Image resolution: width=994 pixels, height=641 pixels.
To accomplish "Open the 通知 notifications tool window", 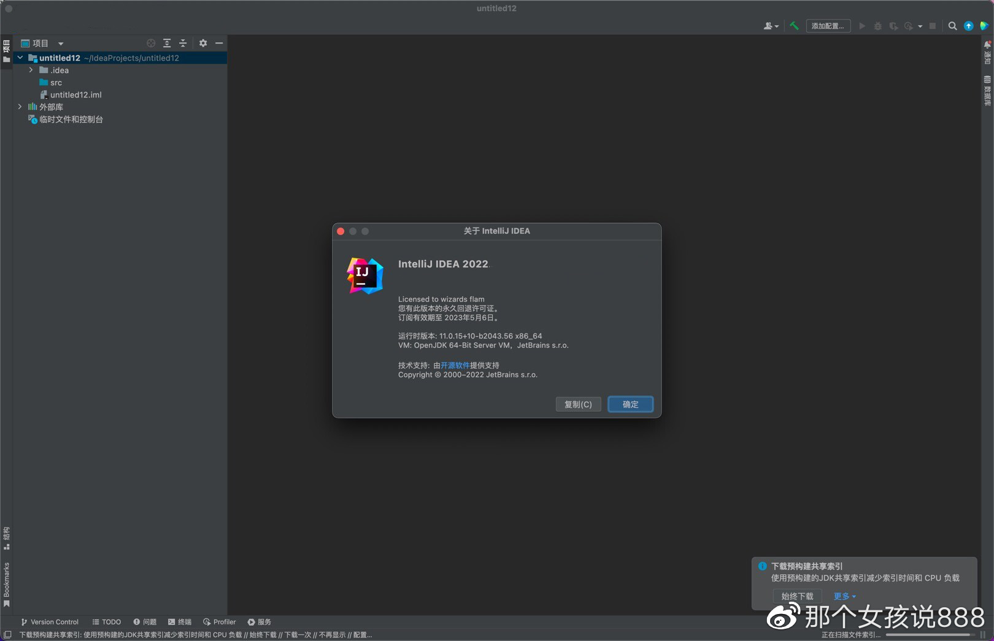I will pos(987,53).
